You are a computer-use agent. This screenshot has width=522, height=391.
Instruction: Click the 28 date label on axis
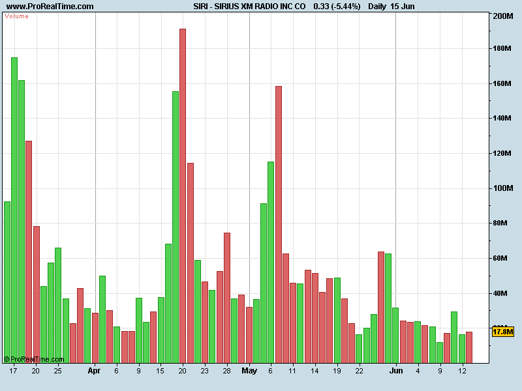226,371
